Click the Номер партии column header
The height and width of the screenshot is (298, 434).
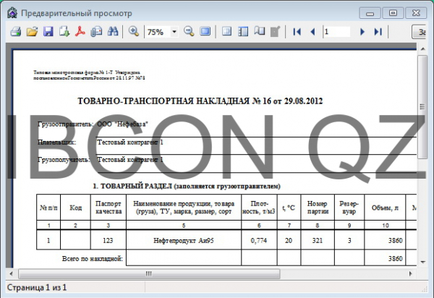coord(318,208)
